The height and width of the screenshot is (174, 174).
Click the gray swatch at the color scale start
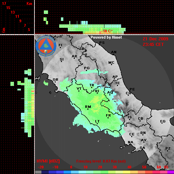point(38,172)
